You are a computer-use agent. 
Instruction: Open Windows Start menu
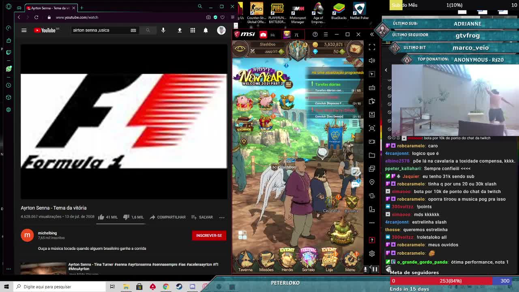[6, 286]
